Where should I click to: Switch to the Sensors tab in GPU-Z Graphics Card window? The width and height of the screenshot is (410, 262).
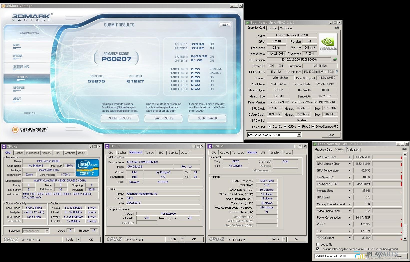tap(272, 28)
